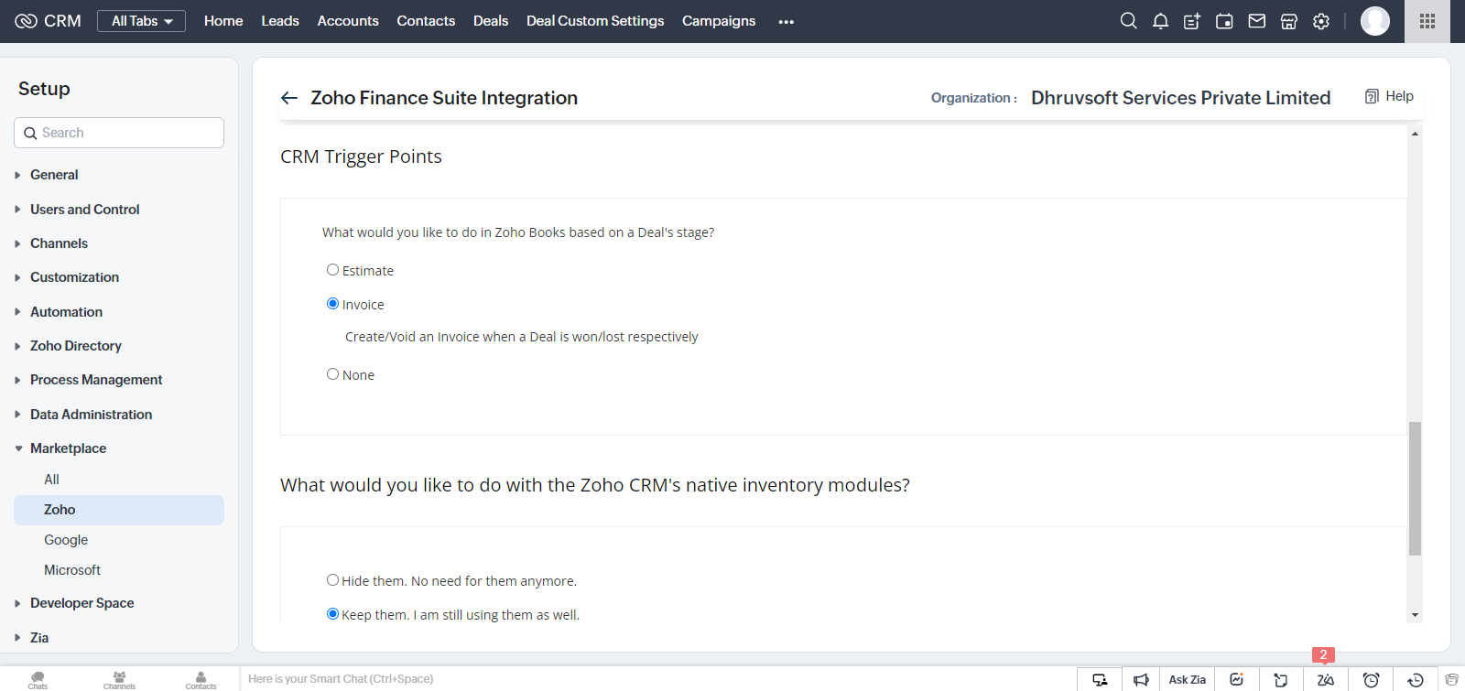This screenshot has height=691, width=1465.
Task: Select the Estimate radio option
Action: tap(332, 270)
